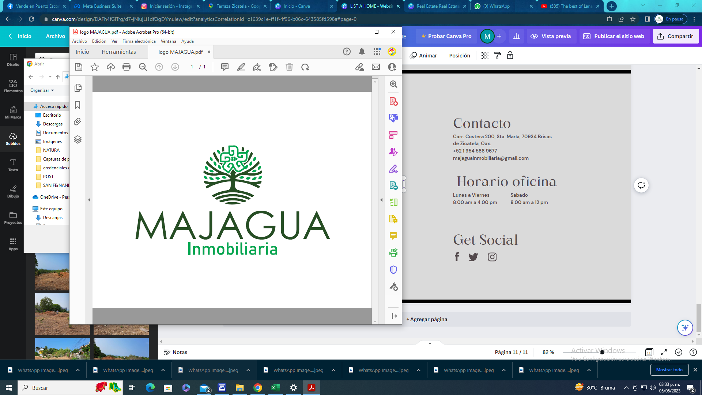Open the recent locations dropdown in file dialog
The width and height of the screenshot is (702, 395).
tap(50, 77)
